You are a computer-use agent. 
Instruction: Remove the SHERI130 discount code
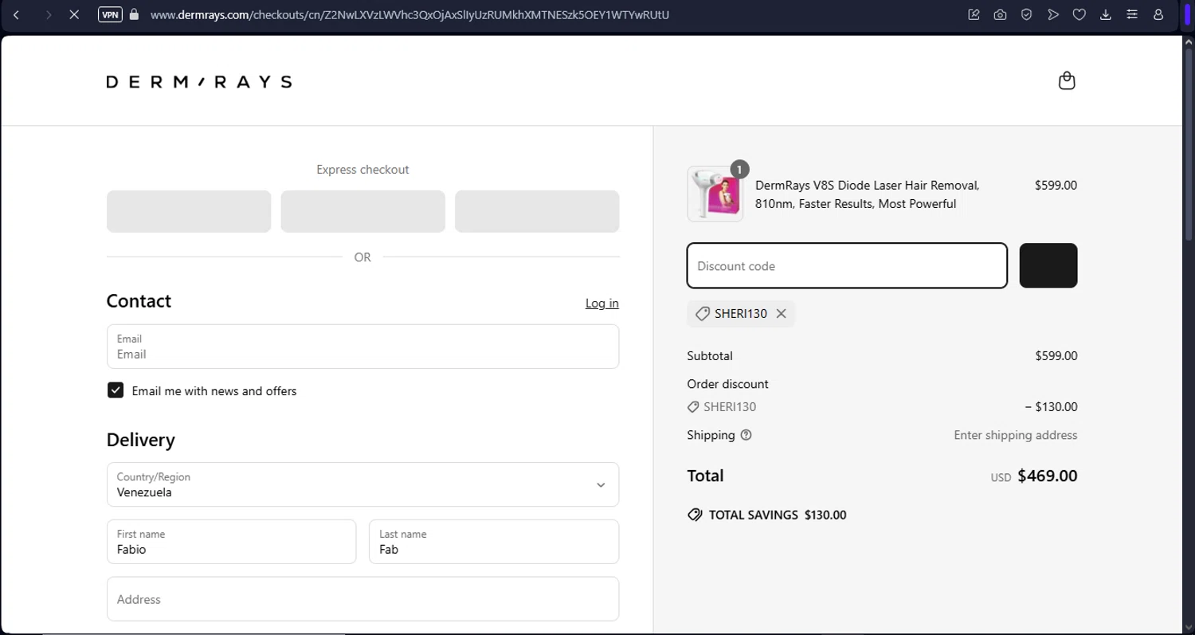coord(782,314)
